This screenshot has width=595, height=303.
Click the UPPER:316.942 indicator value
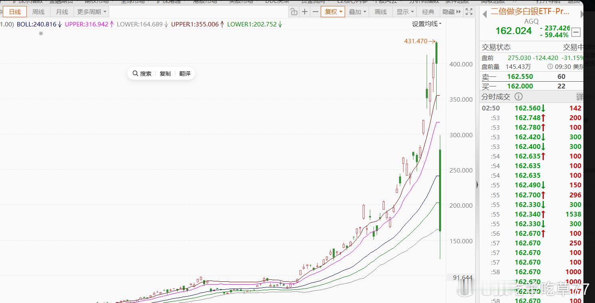[89, 24]
